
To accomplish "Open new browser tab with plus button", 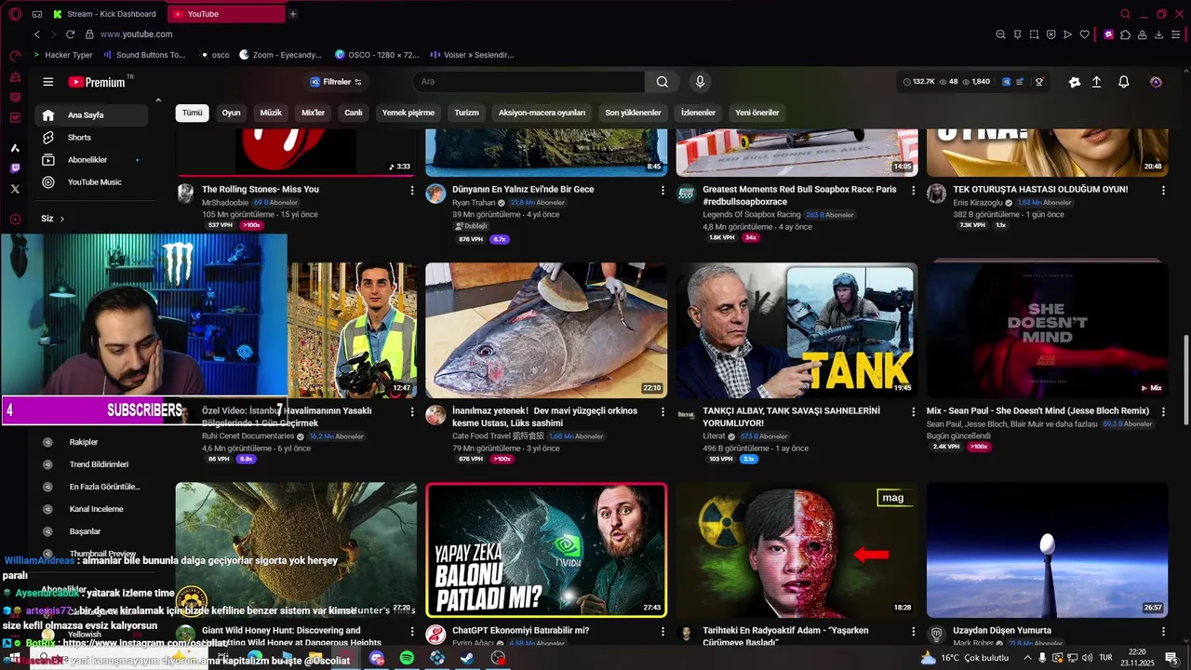I will click(293, 14).
